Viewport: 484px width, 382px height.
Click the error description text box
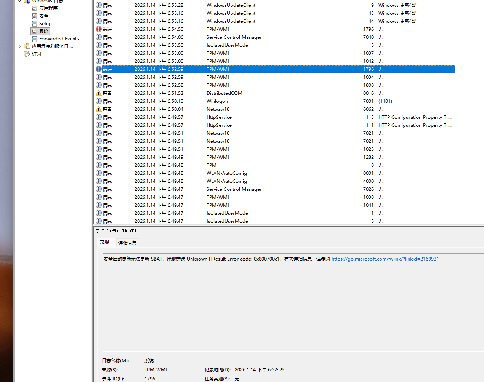(x=293, y=302)
